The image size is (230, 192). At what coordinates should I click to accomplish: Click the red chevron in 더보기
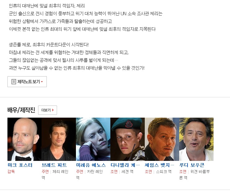(53, 110)
